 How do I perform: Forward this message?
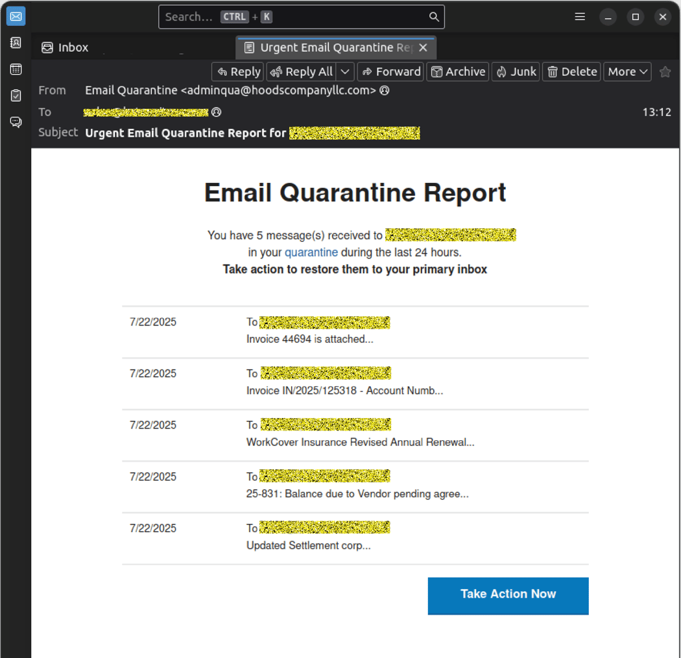390,71
